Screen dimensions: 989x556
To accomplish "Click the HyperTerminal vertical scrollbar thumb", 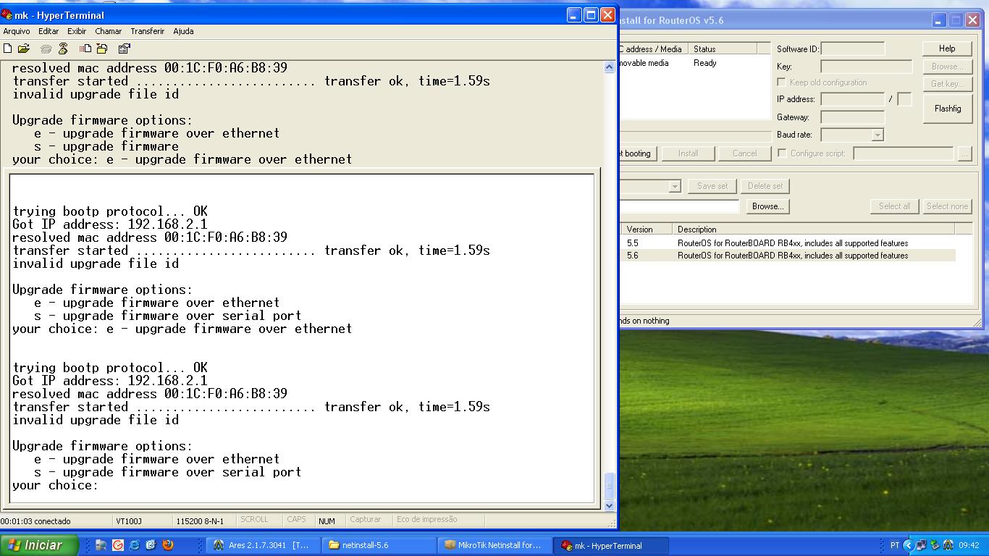I will click(x=609, y=486).
